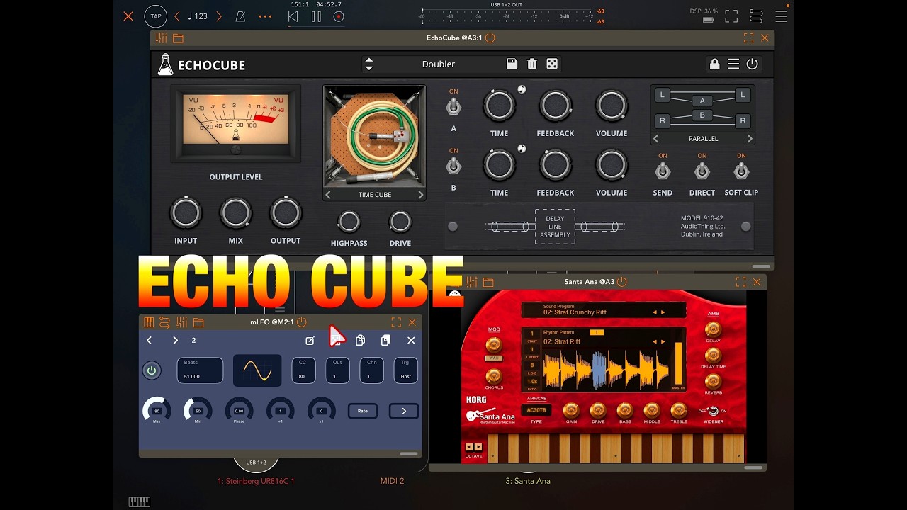Viewport: 907px width, 510px height.
Task: Click the mLFO edit pencil icon
Action: [310, 341]
